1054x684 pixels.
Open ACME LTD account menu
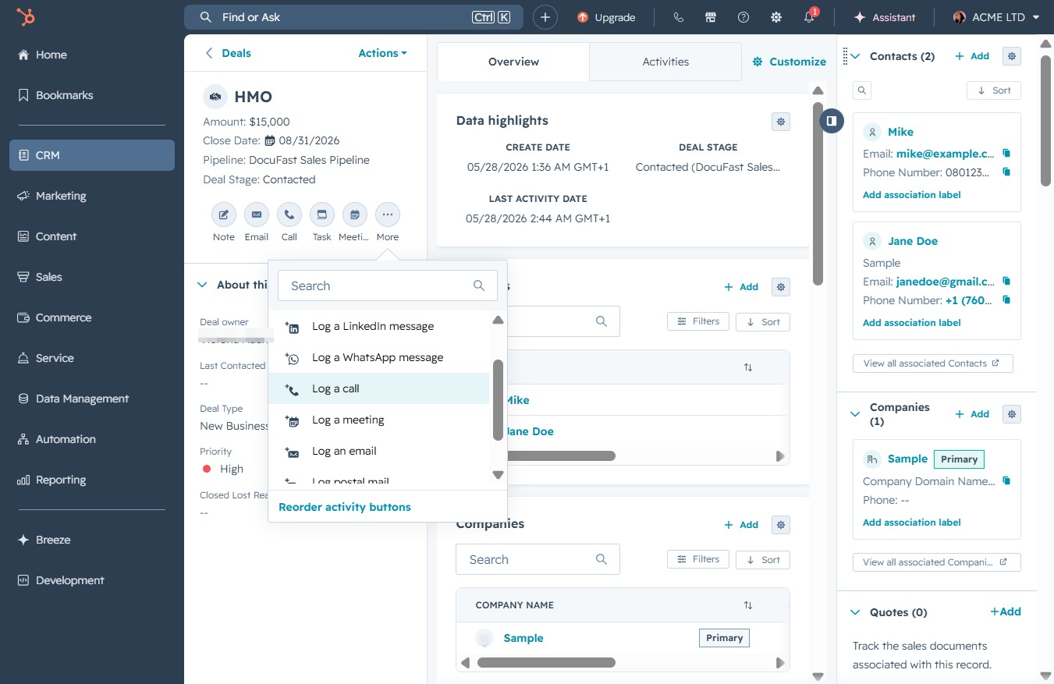coord(997,17)
